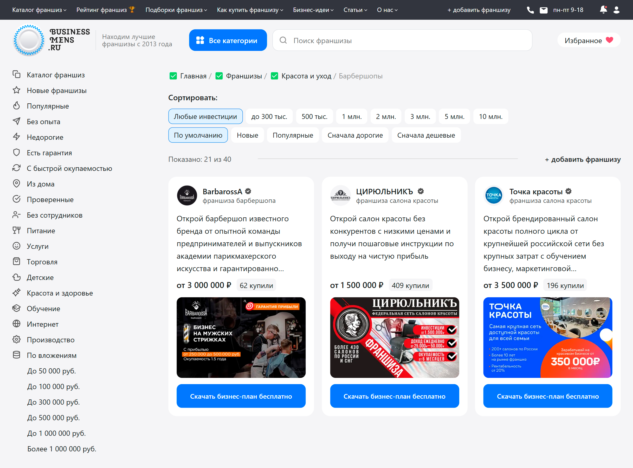The height and width of the screenshot is (468, 633).
Task: Click the shopping bag icon beside Торговля
Action: 16,262
